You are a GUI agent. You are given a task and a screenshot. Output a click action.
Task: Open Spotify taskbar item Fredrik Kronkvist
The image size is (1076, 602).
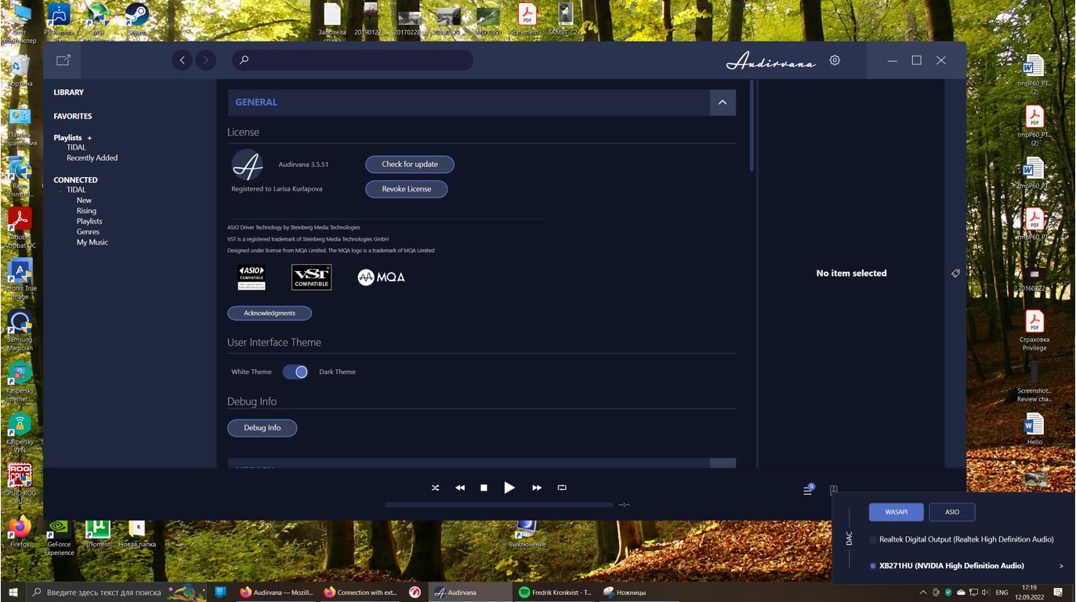point(555,593)
